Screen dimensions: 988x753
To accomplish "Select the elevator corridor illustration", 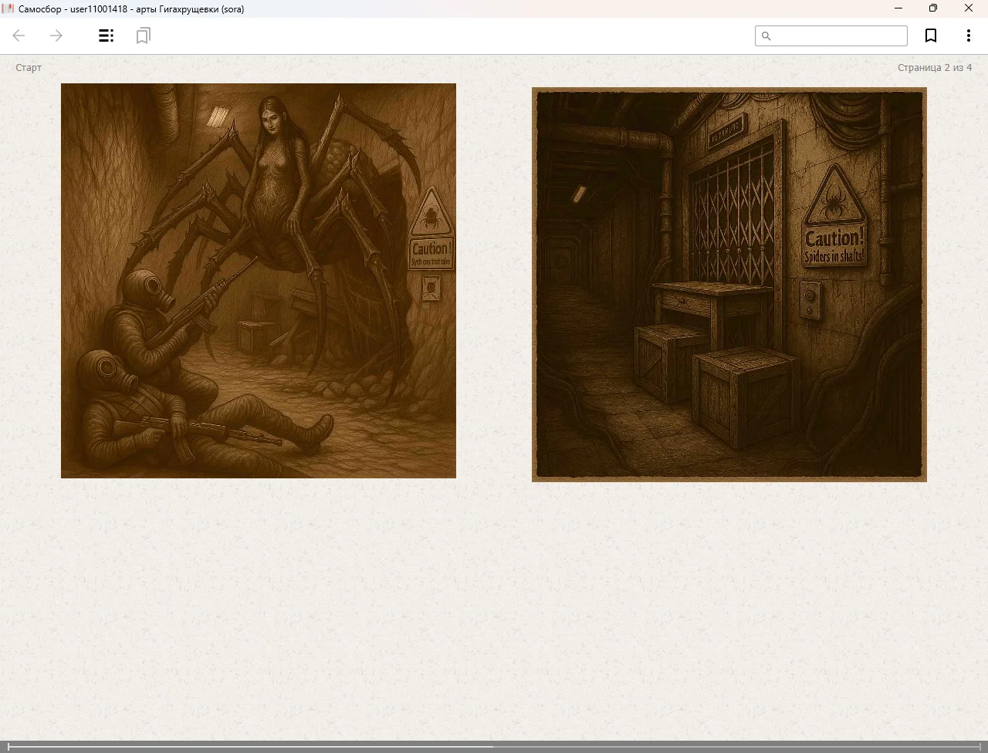I will pyautogui.click(x=729, y=285).
